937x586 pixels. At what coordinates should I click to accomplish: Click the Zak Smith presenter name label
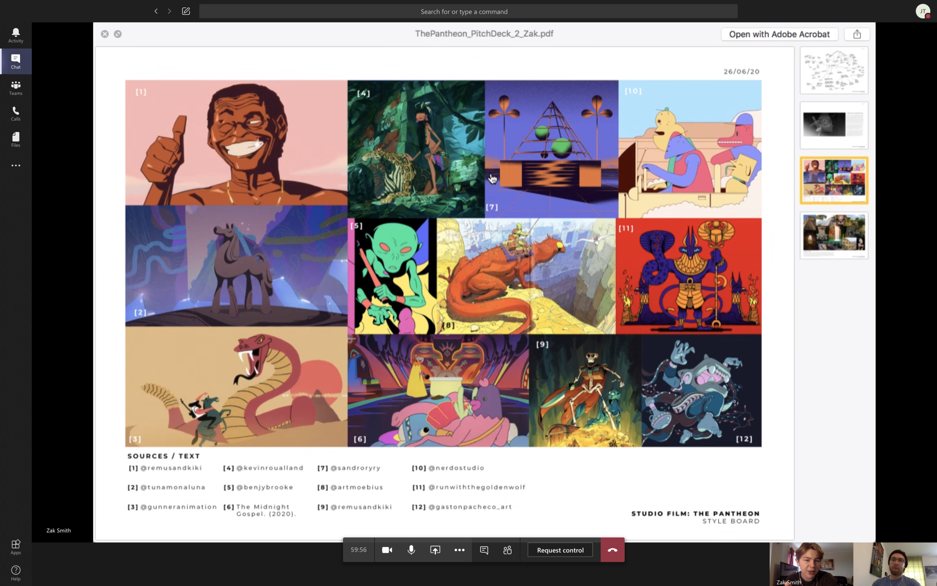[58, 530]
